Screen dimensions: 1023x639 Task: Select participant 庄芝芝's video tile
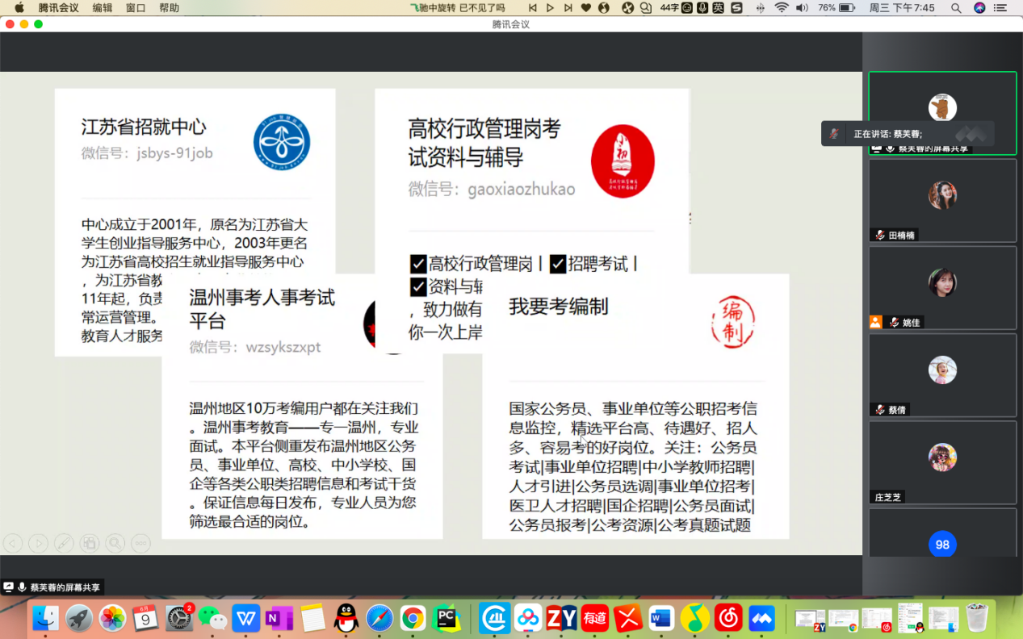coord(942,461)
